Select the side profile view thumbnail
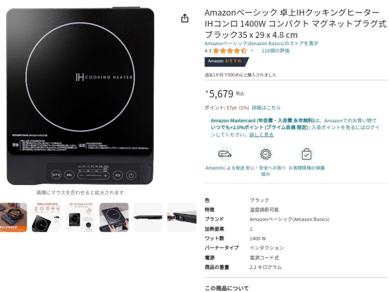This screenshot has width=389, height=292. pos(148,217)
